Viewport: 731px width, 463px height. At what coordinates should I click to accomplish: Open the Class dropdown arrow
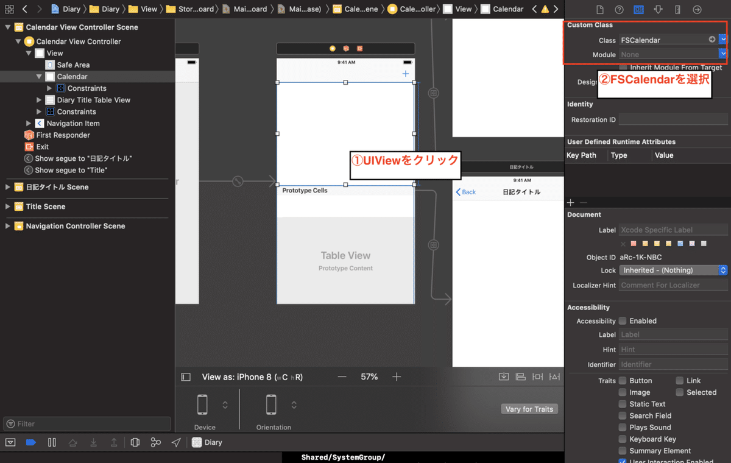[x=723, y=40]
